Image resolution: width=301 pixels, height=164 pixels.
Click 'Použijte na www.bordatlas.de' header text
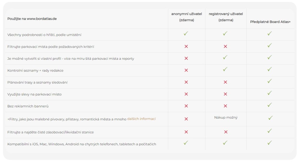click(32, 19)
